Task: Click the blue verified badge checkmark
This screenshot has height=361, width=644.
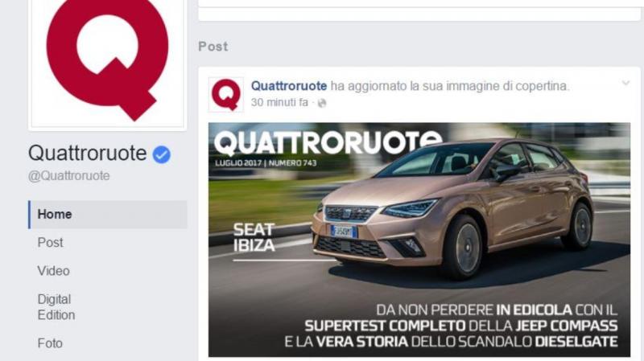Action: point(162,154)
